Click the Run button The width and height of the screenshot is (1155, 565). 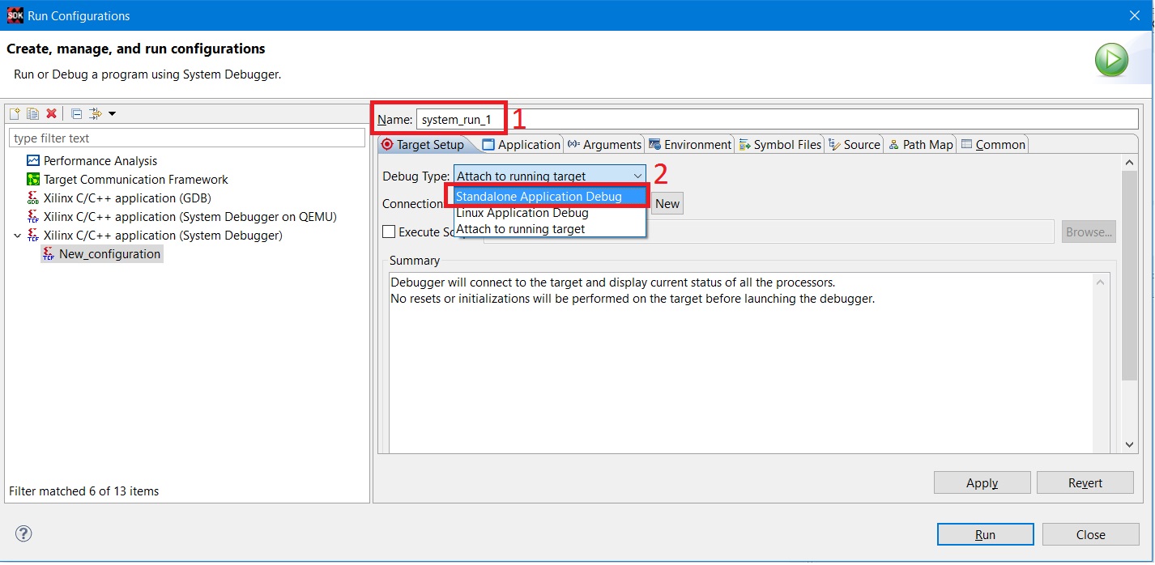[984, 534]
